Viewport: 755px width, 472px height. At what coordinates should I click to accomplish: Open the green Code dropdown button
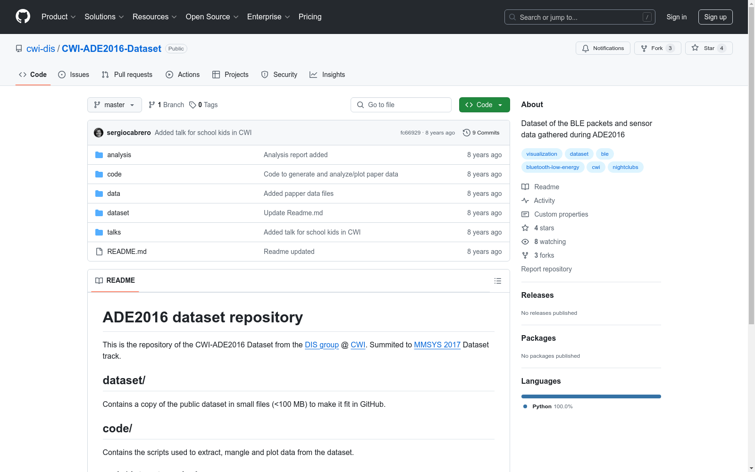(x=484, y=105)
